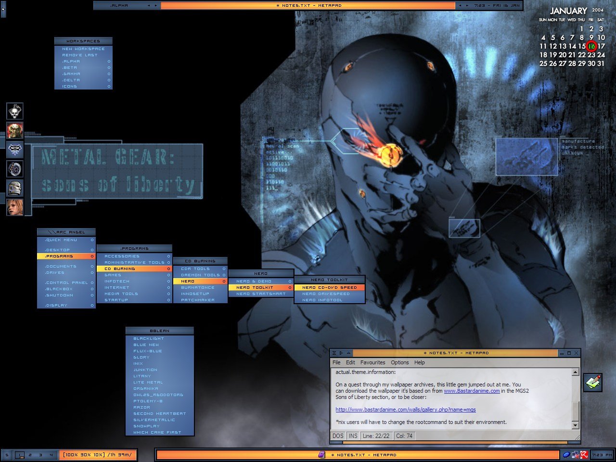Expand the .Desktop submenu
The image size is (616, 462).
tap(66, 250)
